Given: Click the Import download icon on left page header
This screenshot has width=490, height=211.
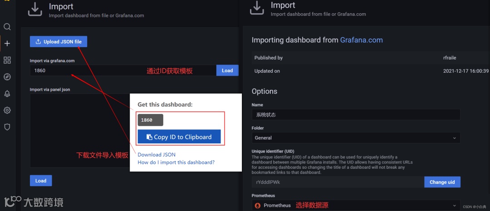Looking at the screenshot, I should (35, 9).
